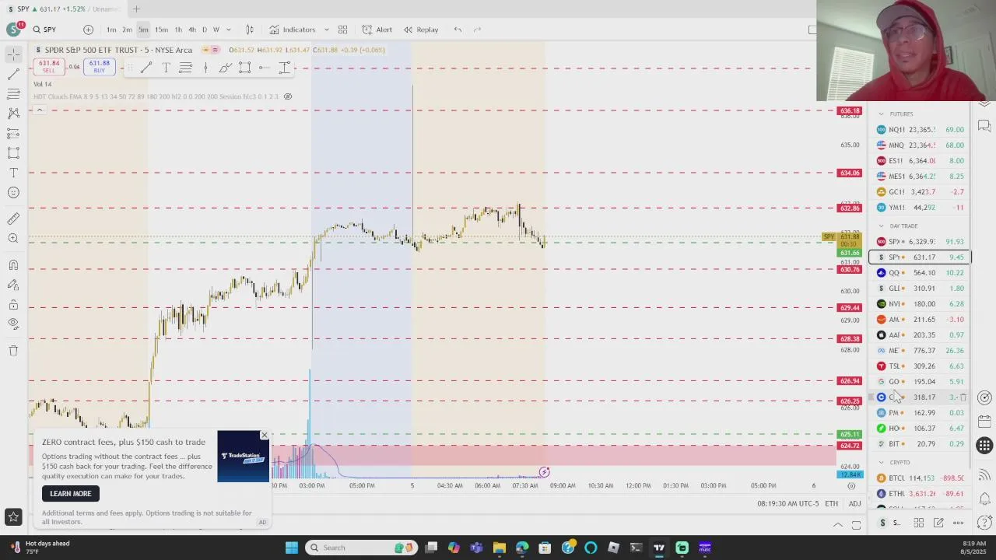Create an Alert
The image size is (996, 560).
tap(377, 30)
